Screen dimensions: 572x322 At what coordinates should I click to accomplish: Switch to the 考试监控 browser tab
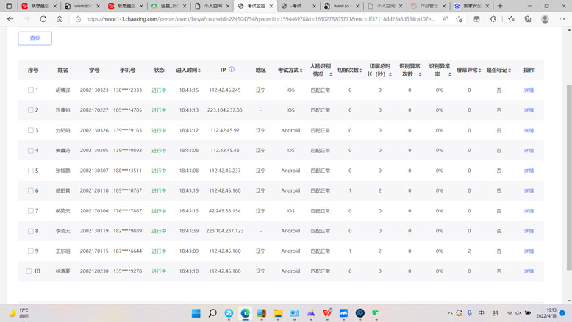(x=252, y=6)
